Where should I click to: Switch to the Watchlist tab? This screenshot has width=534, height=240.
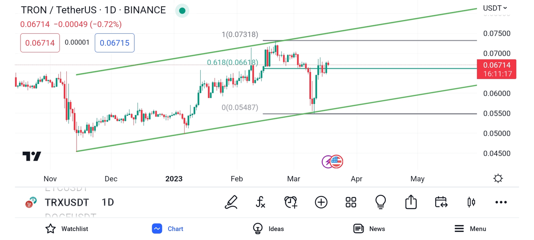(67, 228)
